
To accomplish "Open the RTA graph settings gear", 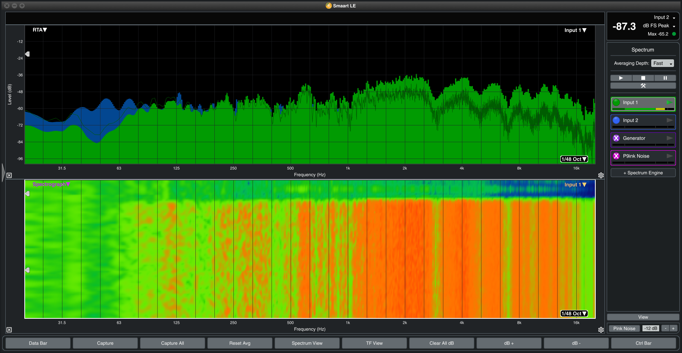I will click(x=601, y=175).
